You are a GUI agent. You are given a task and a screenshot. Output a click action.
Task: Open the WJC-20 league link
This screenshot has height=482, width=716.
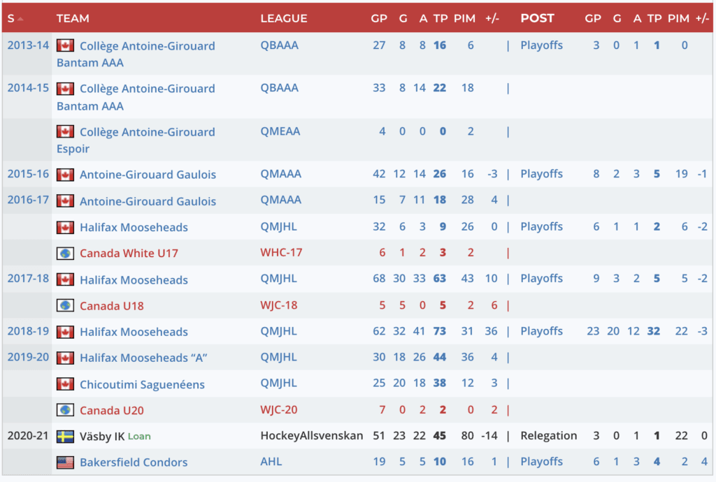(280, 409)
